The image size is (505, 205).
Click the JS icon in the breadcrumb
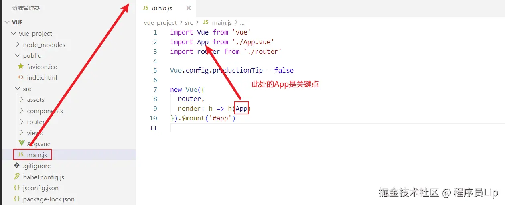206,23
